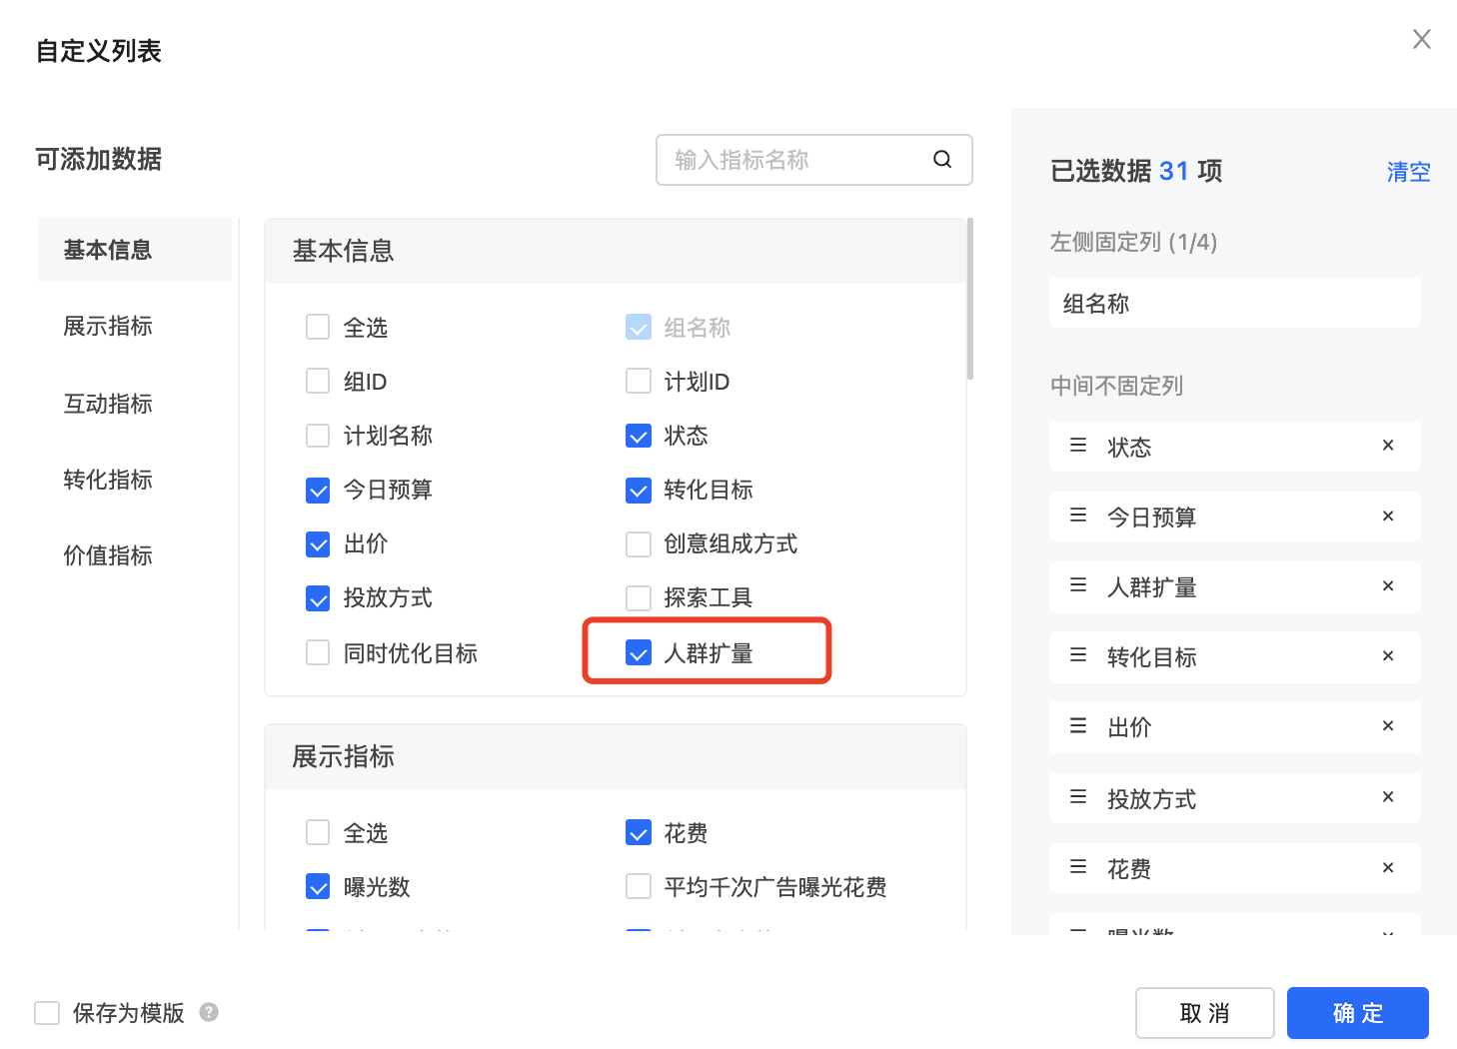Click the drag handle beside 出价
Screen dimensions: 1457x1049
click(x=1076, y=726)
